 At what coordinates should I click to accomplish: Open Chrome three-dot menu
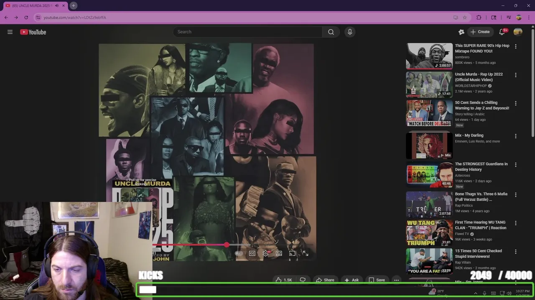529,17
